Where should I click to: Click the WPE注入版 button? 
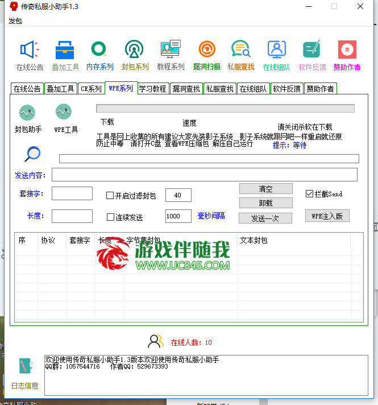[327, 216]
